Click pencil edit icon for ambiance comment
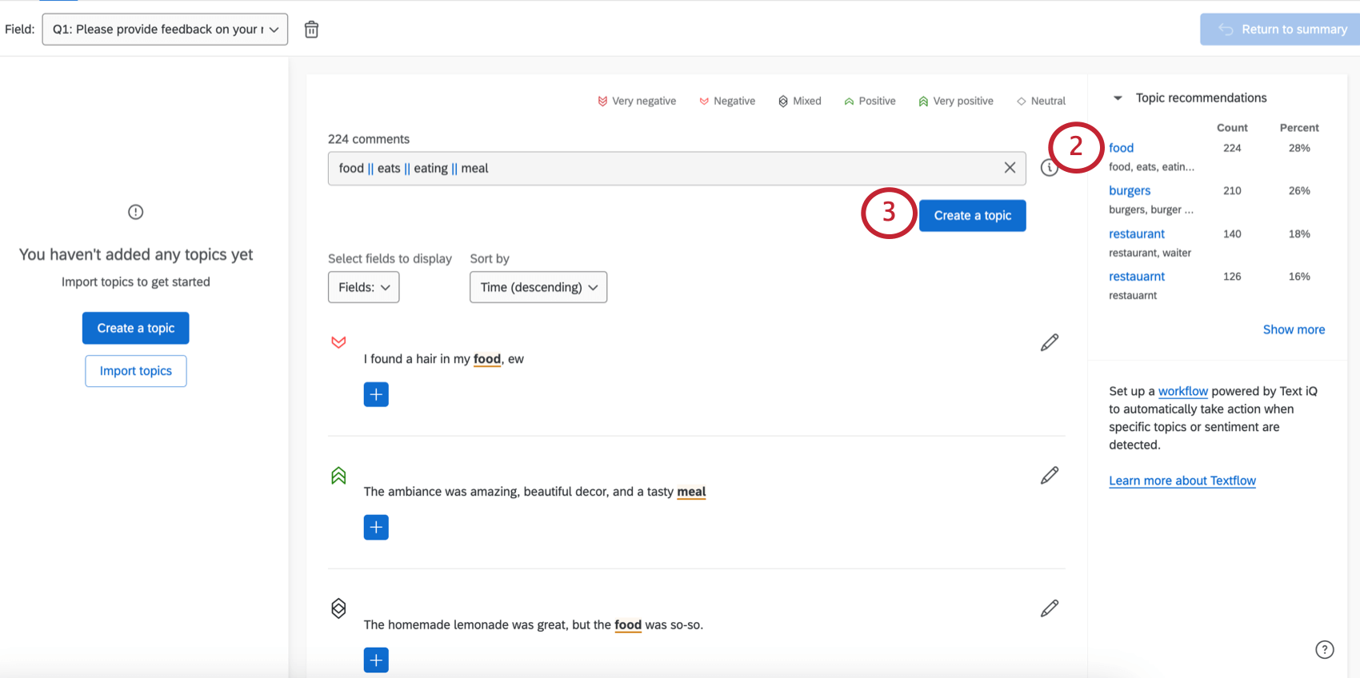 1049,476
